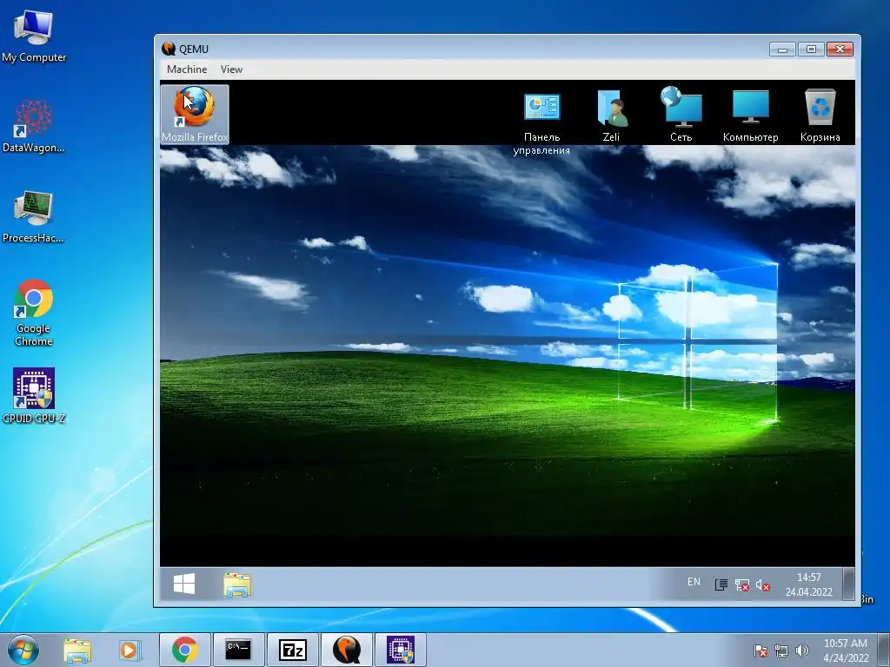The image size is (890, 667).
Task: Open host Windows 7 Start orb
Action: (23, 650)
